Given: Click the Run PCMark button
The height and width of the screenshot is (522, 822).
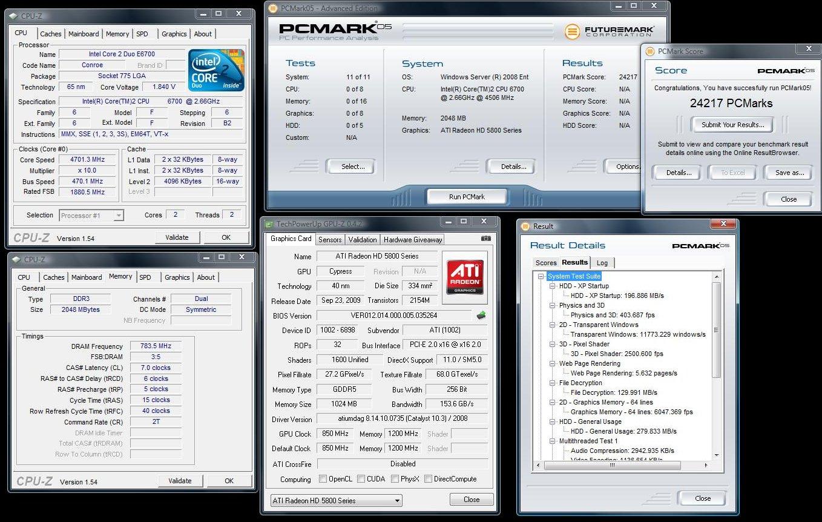Looking at the screenshot, I should (467, 197).
